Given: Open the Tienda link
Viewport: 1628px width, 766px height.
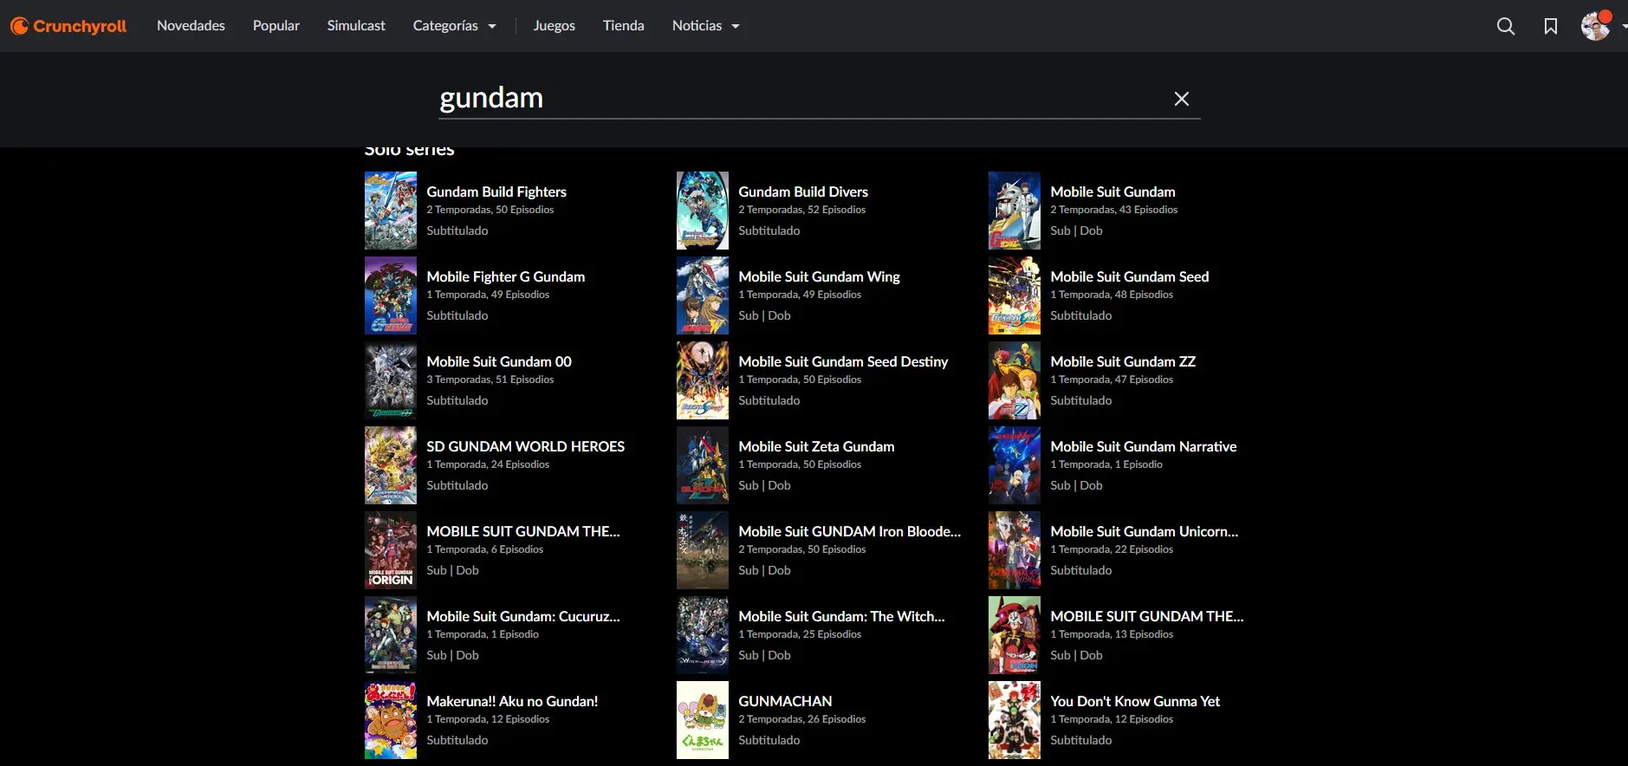Looking at the screenshot, I should tap(624, 26).
